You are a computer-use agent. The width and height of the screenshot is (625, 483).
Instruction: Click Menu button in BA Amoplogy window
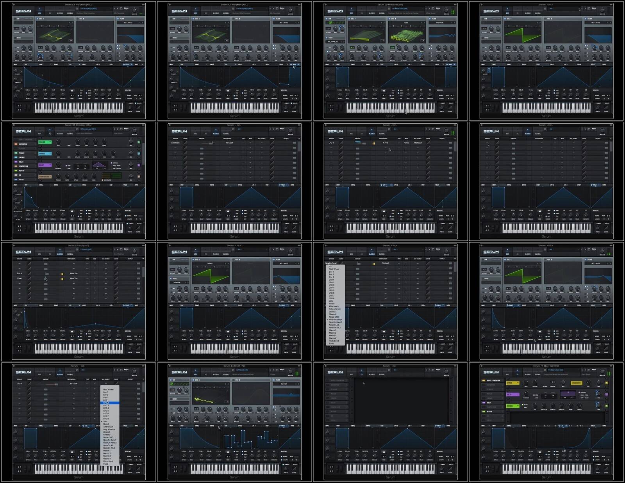coord(126,129)
